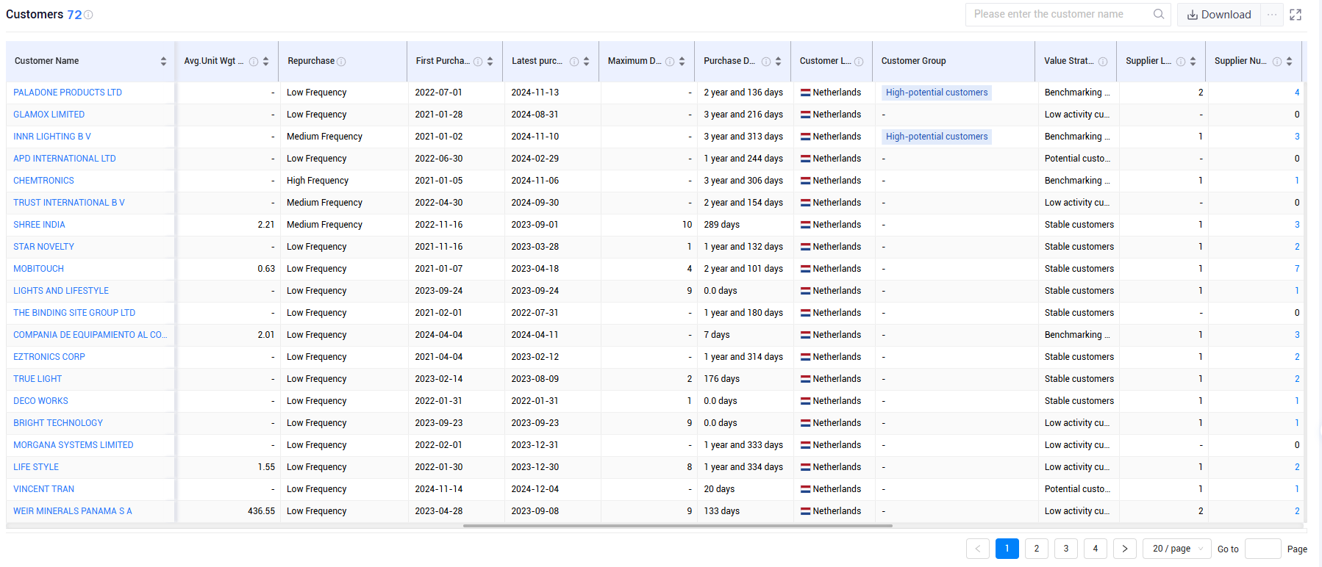Open DECO WORKS customer link

tap(40, 401)
